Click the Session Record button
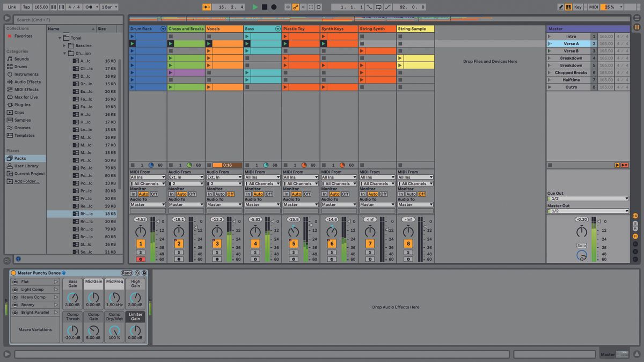 (x=274, y=7)
